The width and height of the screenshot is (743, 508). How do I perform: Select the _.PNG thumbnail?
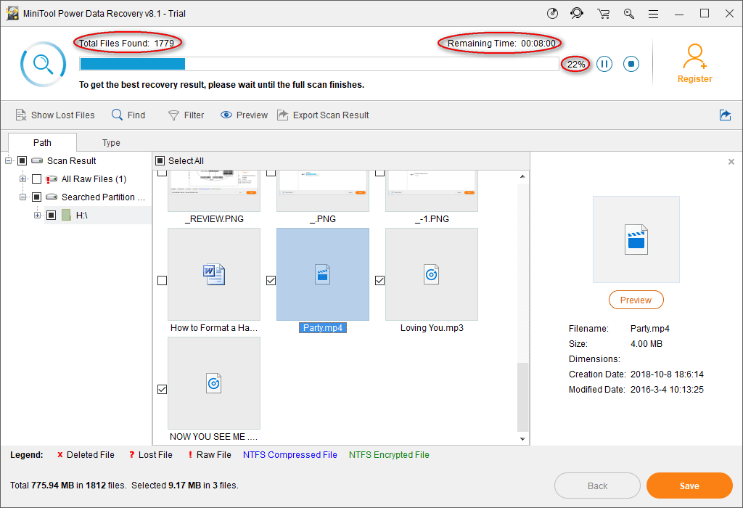(323, 191)
